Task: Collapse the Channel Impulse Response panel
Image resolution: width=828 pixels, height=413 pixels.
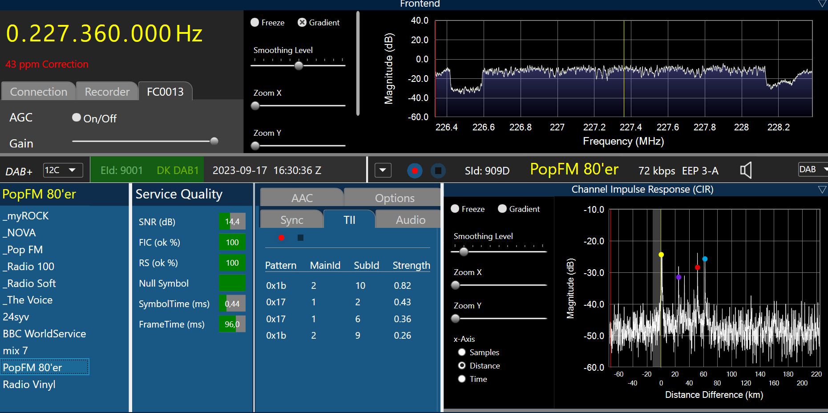Action: tap(822, 190)
